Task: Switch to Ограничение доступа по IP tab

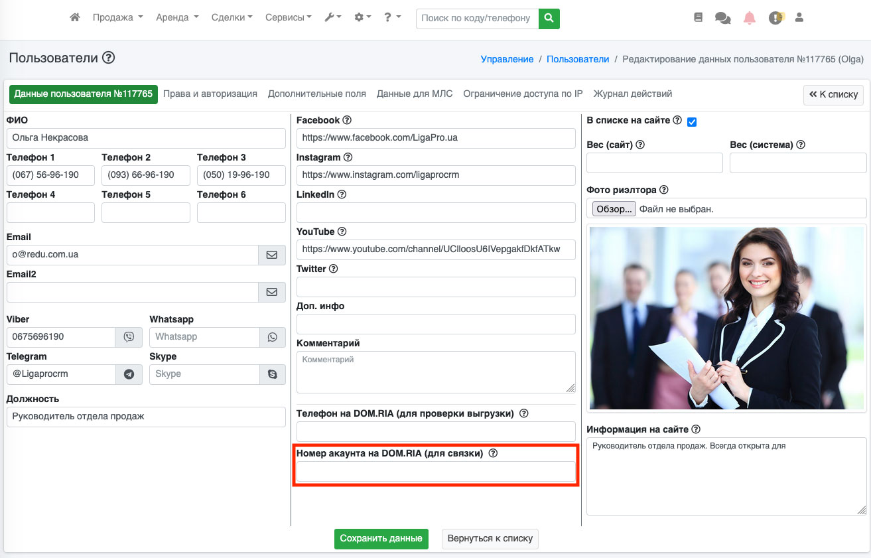Action: [x=523, y=94]
